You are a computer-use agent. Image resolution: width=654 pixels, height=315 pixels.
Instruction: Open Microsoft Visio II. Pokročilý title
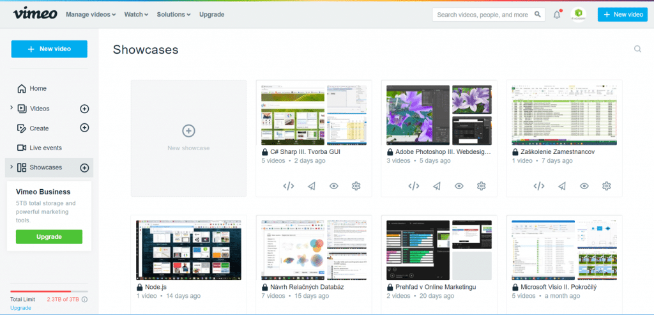click(559, 288)
